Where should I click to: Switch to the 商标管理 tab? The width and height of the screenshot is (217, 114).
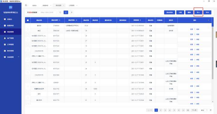58,5
